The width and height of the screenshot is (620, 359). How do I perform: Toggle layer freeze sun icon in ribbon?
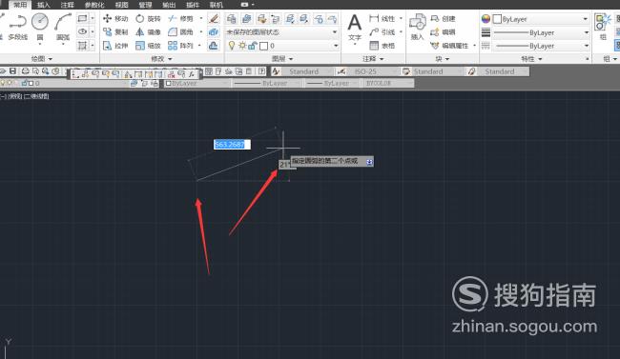coord(242,46)
